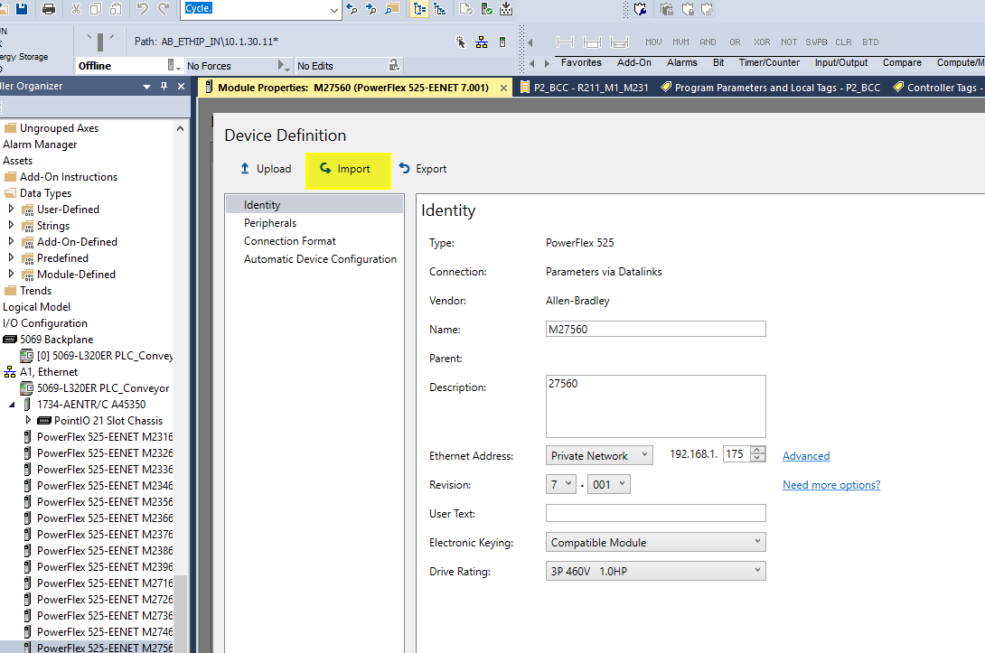Click the security shield with wrench icon
The image size is (985, 653).
coord(640,9)
